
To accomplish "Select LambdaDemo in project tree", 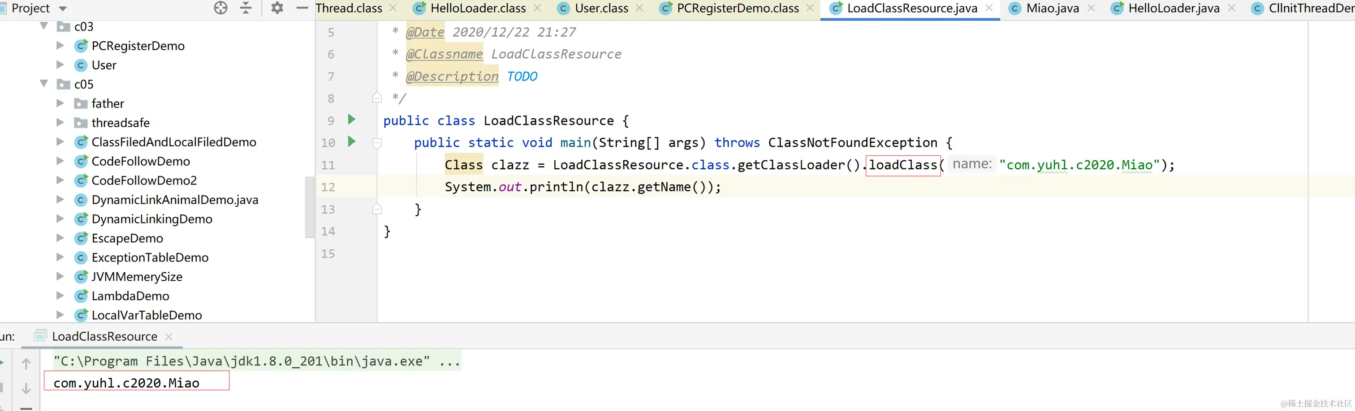I will pyautogui.click(x=130, y=296).
